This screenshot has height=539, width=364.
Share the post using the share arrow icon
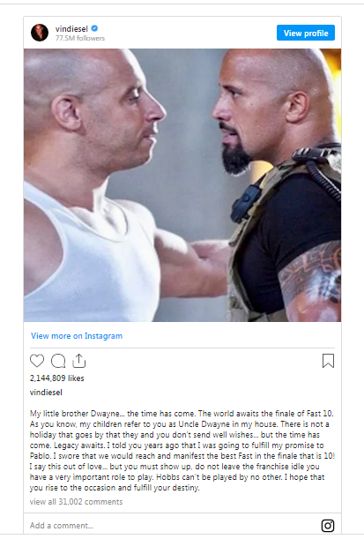click(79, 361)
